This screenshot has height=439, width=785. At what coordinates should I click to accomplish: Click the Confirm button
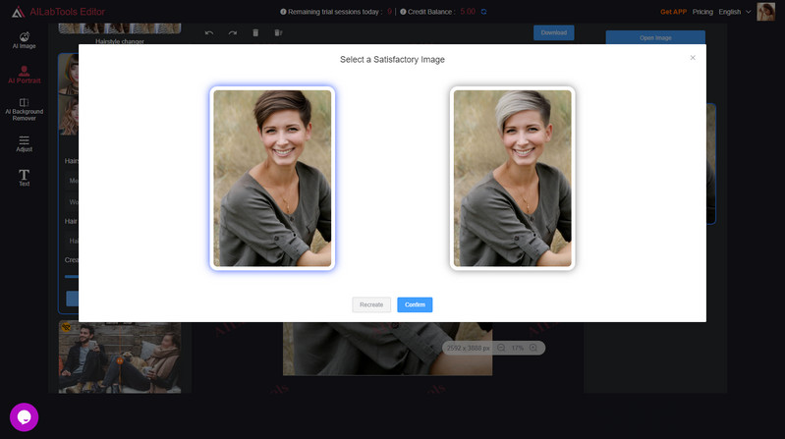pos(415,304)
